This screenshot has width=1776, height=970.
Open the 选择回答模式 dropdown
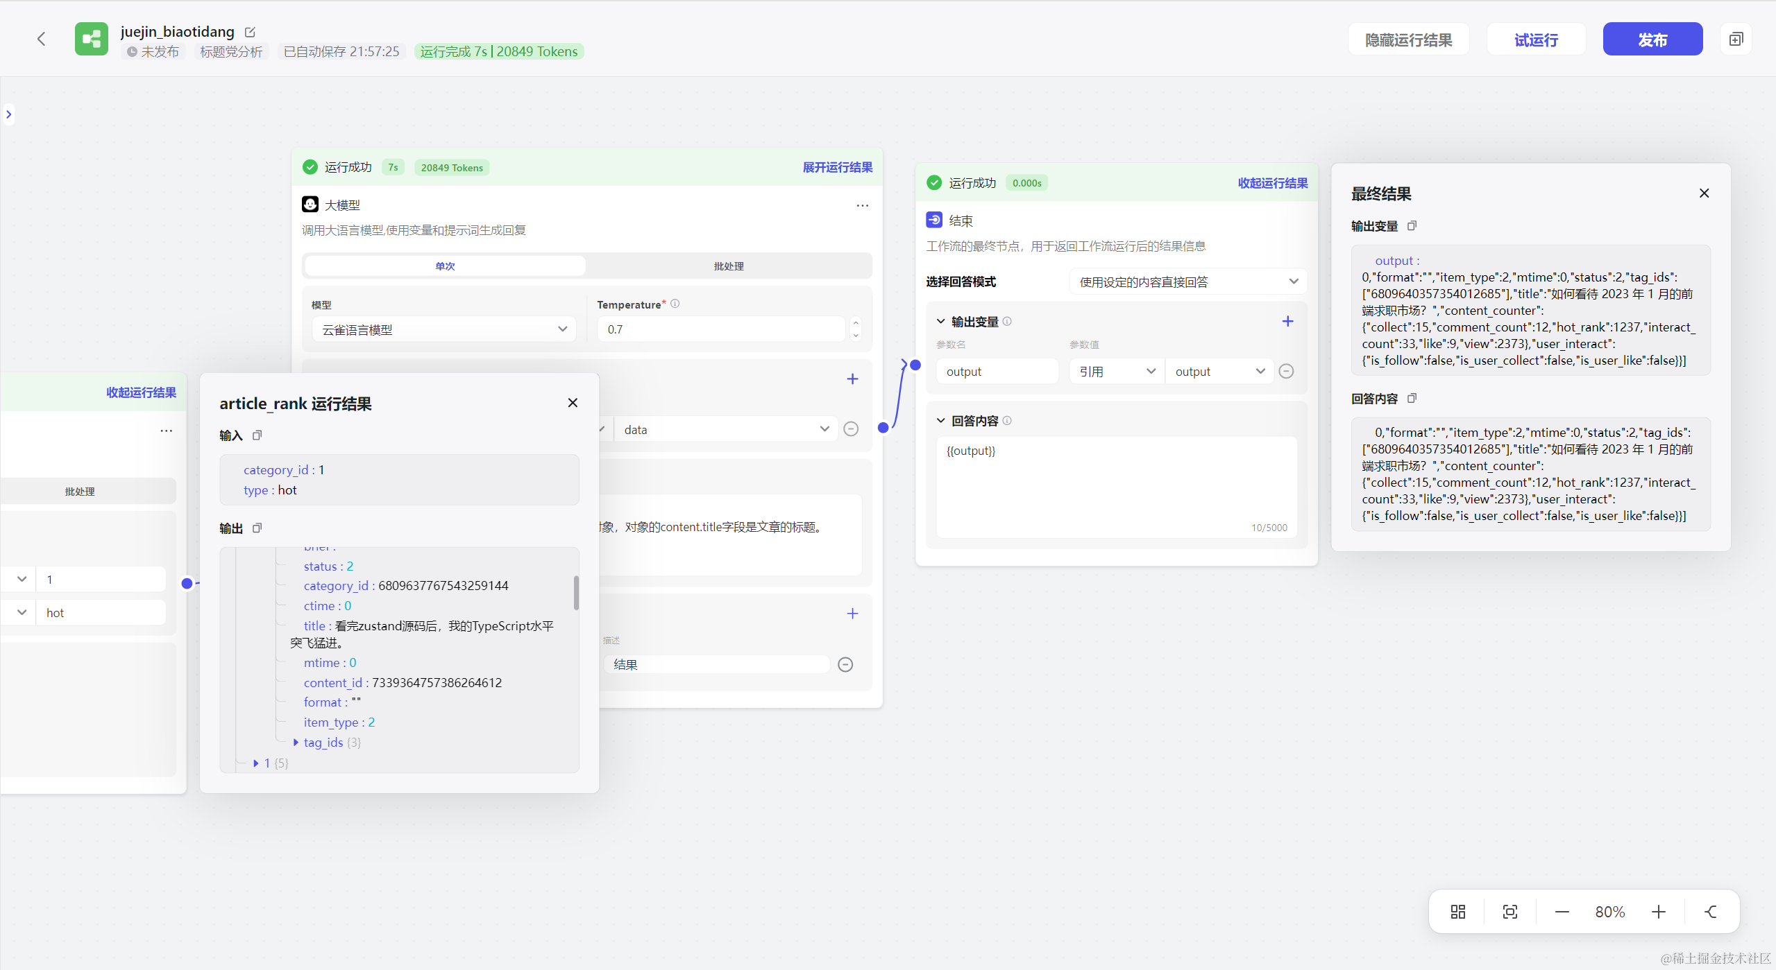[1187, 282]
